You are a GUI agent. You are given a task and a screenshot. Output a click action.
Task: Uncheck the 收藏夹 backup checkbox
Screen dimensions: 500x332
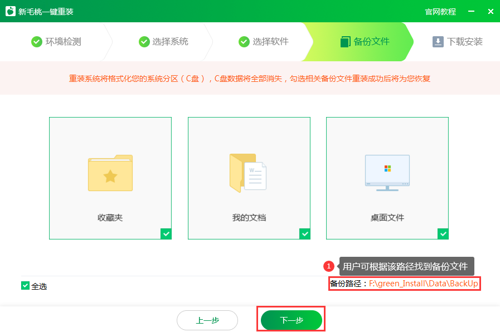point(166,234)
